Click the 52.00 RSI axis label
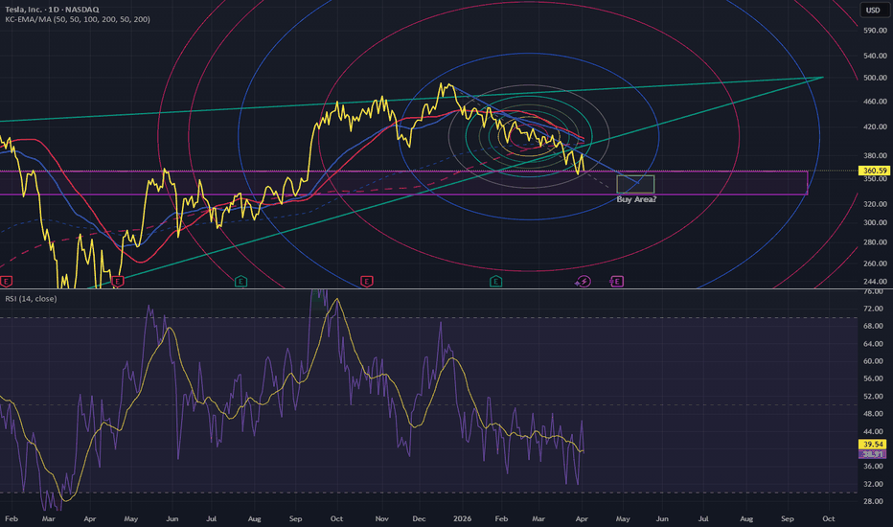Viewport: 893px width, 527px height. click(x=873, y=396)
